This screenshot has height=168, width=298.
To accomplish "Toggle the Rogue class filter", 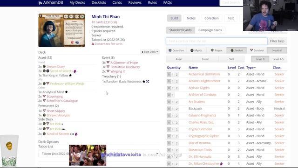I will pos(217,50).
